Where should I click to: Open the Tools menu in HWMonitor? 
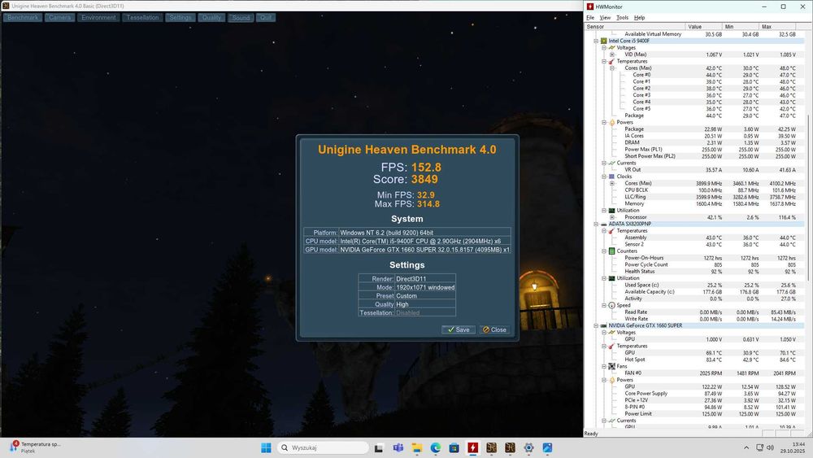point(622,18)
